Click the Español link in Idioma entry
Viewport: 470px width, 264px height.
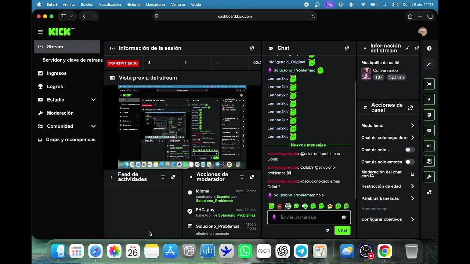223,197
